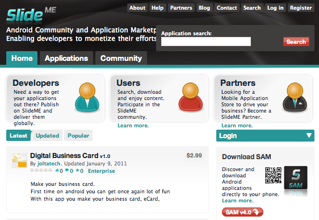Click the SAM application logo

click(x=296, y=178)
